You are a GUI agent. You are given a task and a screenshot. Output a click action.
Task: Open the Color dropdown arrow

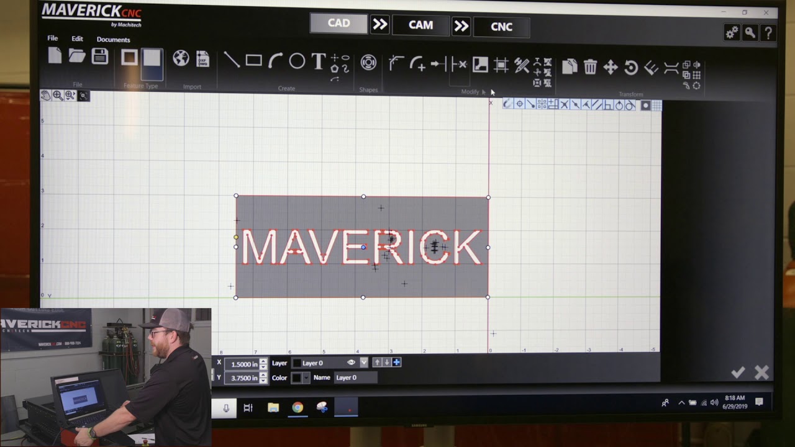306,377
